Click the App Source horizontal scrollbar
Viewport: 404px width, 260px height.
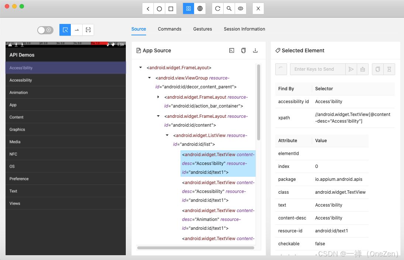pos(196,248)
